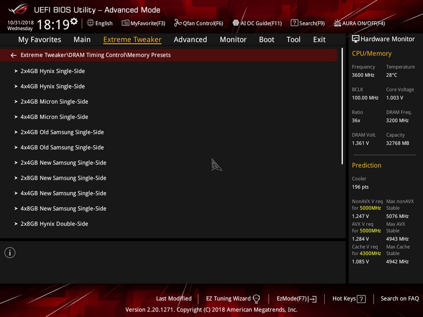Launch the EZ Tuning Wizard

click(x=233, y=299)
